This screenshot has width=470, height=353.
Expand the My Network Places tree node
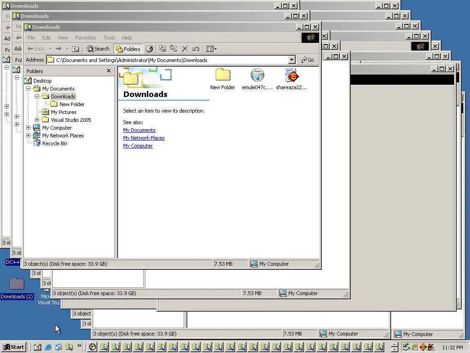(28, 136)
